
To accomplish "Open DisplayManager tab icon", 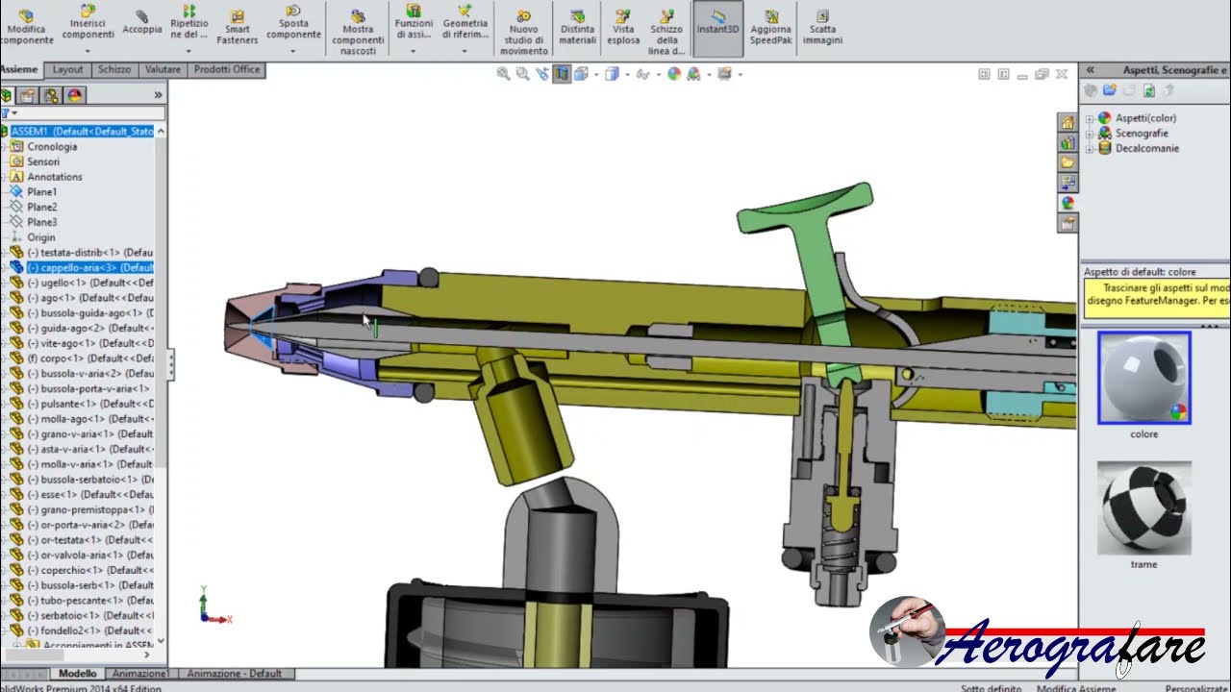I will tap(75, 95).
